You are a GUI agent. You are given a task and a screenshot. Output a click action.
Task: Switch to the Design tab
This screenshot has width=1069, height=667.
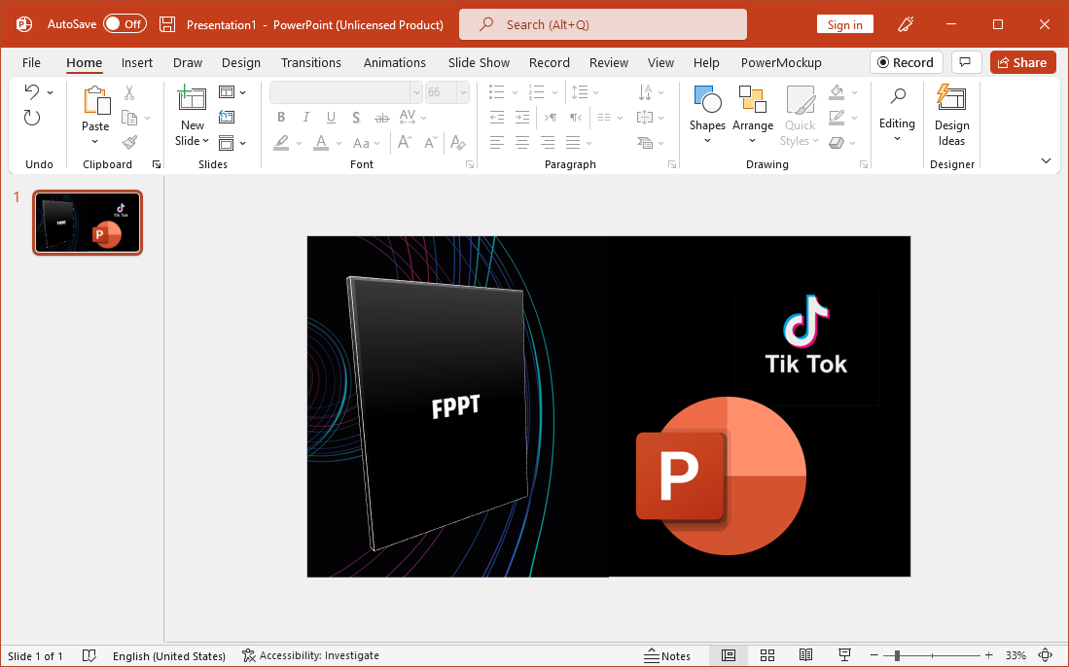[241, 62]
